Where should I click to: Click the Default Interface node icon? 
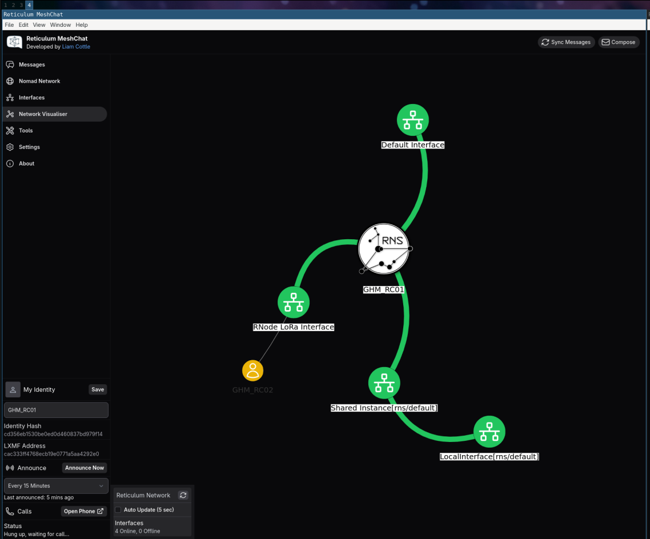(x=412, y=120)
